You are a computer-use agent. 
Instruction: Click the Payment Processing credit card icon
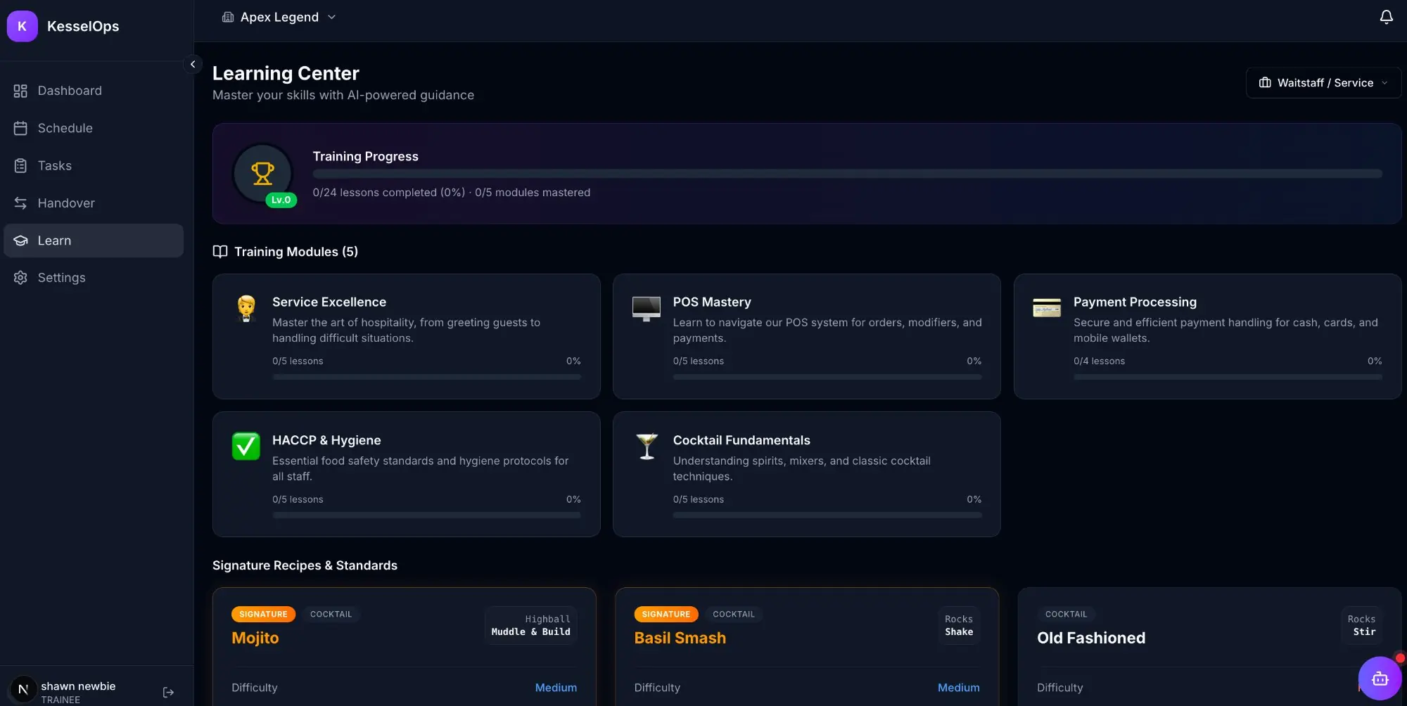pos(1047,308)
